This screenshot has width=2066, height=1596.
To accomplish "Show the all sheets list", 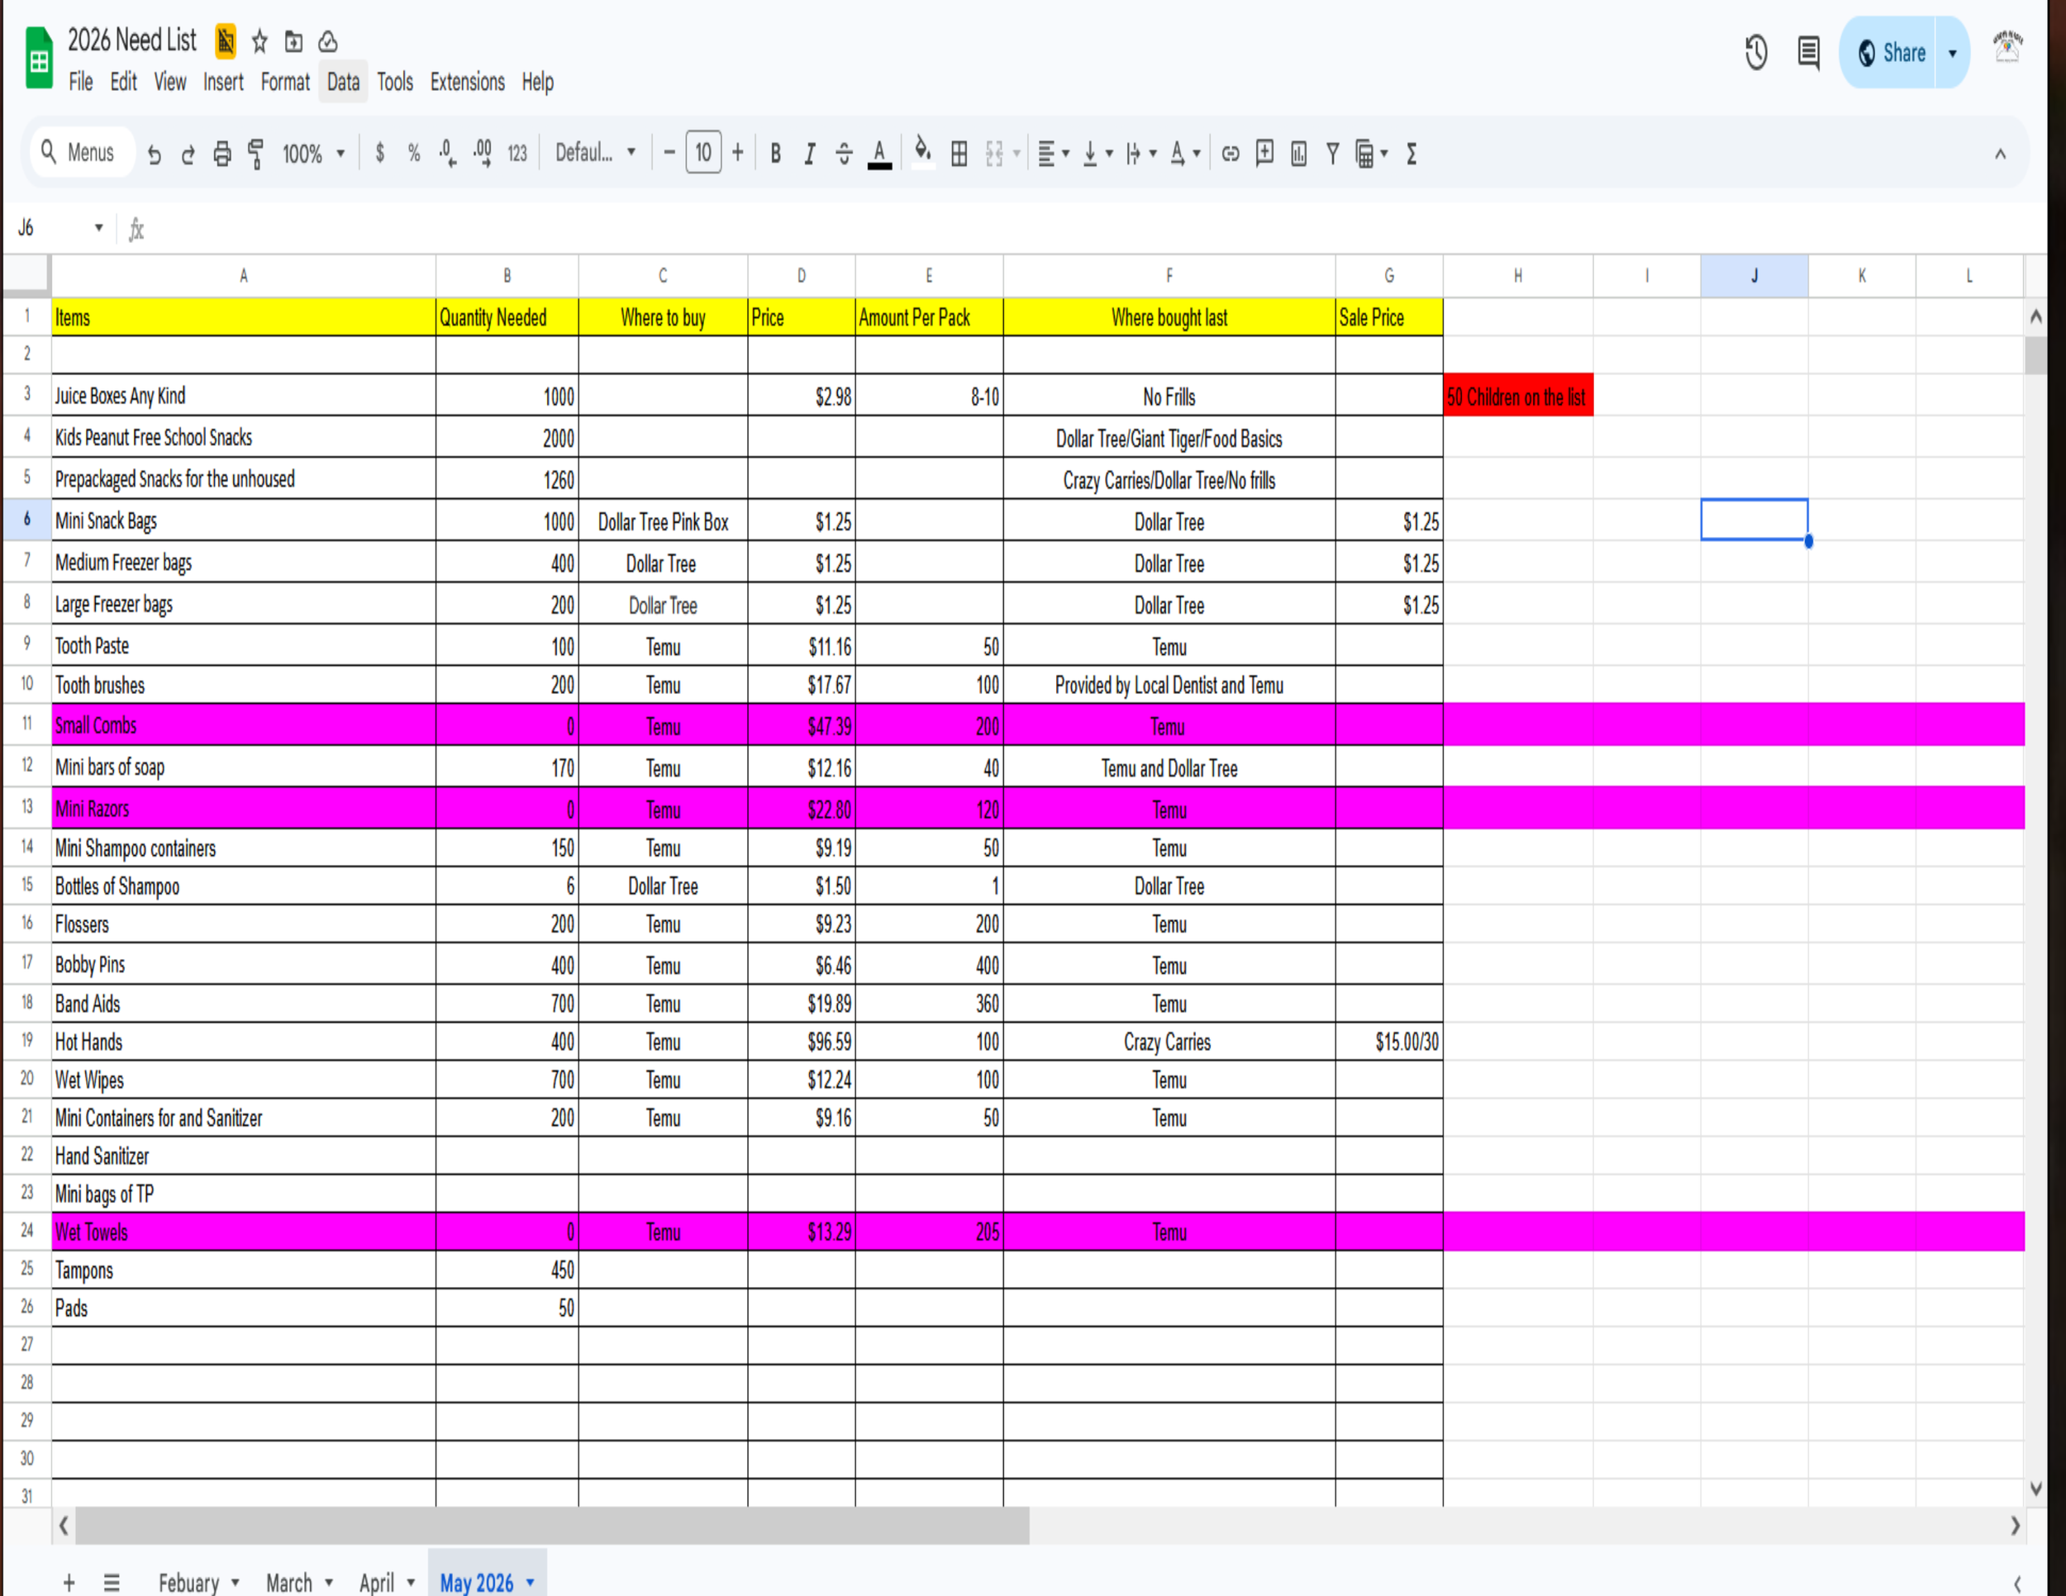I will [112, 1582].
